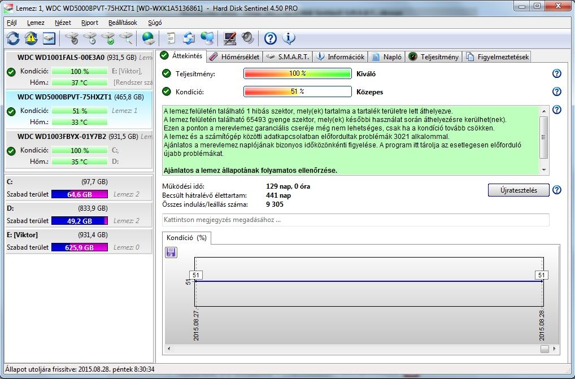Screen dimensions: 575x379
Task: Click the blue-framed disk drive toolbar icon
Action: 49,38
